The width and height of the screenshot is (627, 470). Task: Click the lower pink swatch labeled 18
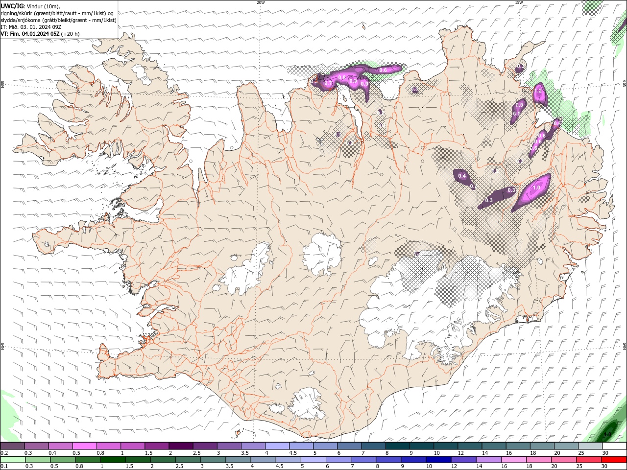539,460
